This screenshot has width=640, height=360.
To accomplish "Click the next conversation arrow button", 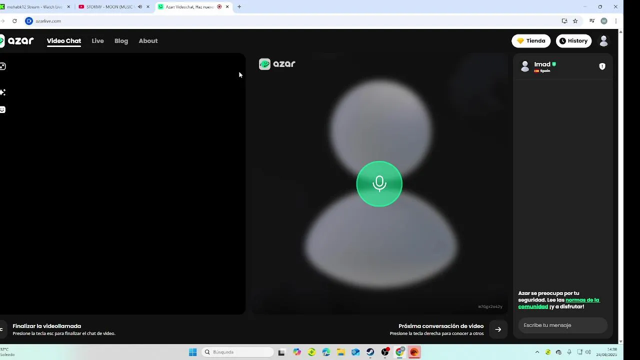I will coord(498,329).
